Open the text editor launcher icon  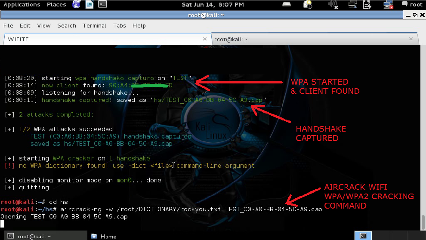coord(90,4)
